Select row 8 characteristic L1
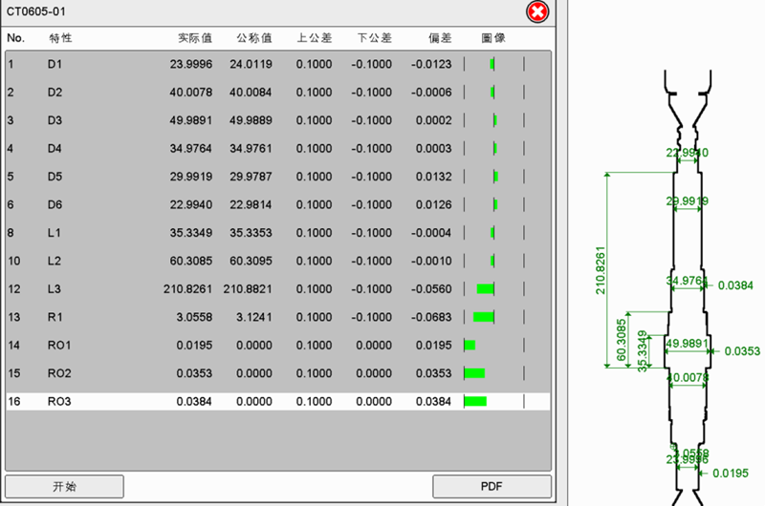765x506 pixels. [x=278, y=233]
